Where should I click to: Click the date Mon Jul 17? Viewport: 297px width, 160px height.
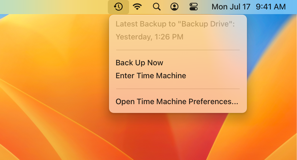(231, 7)
